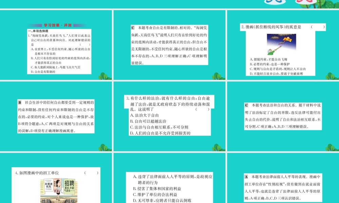The height and width of the screenshot is (203, 339).
Task: Click the answer letter C on the 海阔凭鱼跃 explanation slide
Action: [x=133, y=28]
